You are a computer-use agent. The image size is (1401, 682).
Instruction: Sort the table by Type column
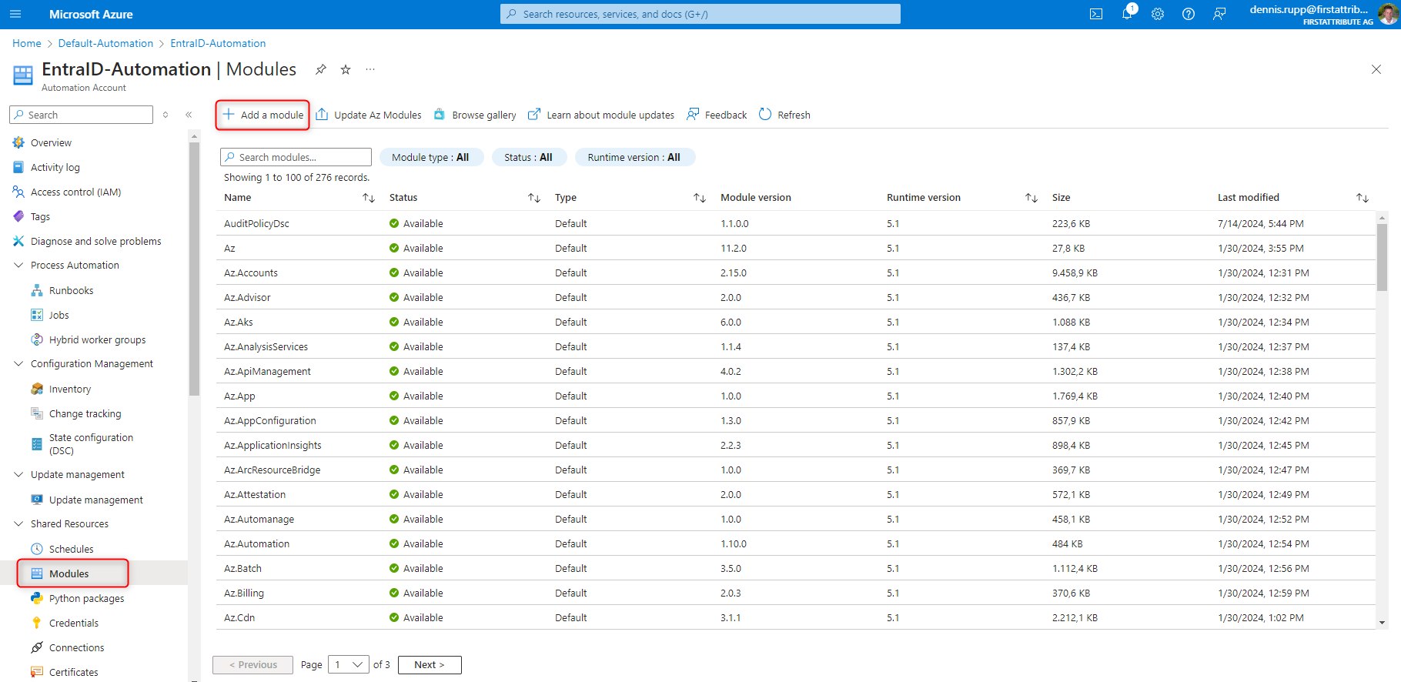tap(700, 198)
